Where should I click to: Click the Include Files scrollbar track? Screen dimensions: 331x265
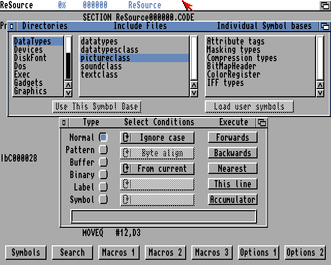pyautogui.click(x=194, y=58)
